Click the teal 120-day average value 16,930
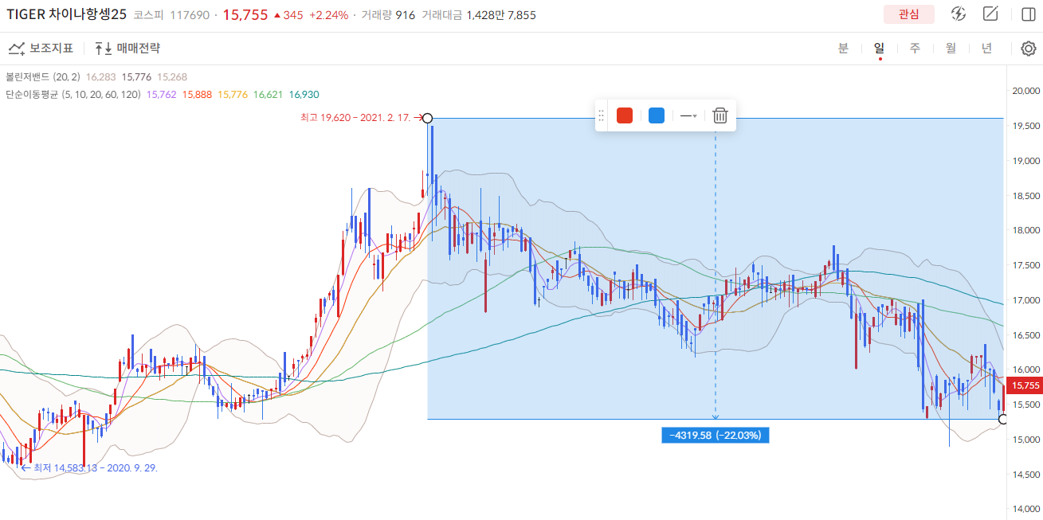The image size is (1043, 520). 304,94
